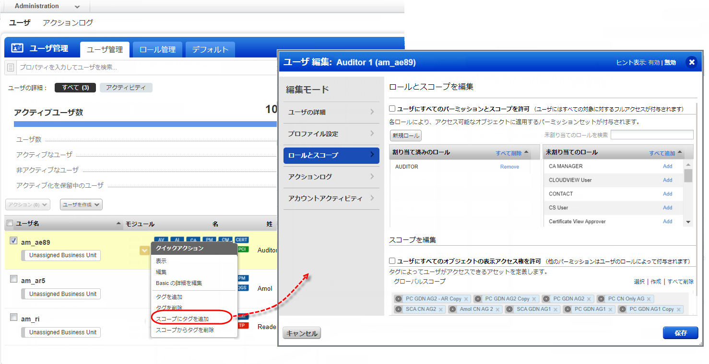This screenshot has height=364, width=709.
Task: Click the circle icon of PC GDN AG1 Copy
Action: (622, 309)
